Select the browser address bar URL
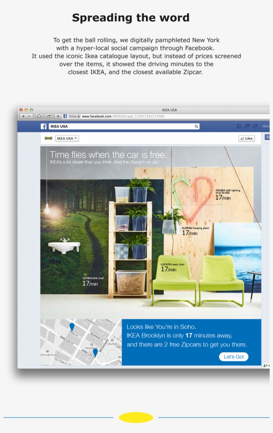This screenshot has width=273, height=433. tap(123, 116)
